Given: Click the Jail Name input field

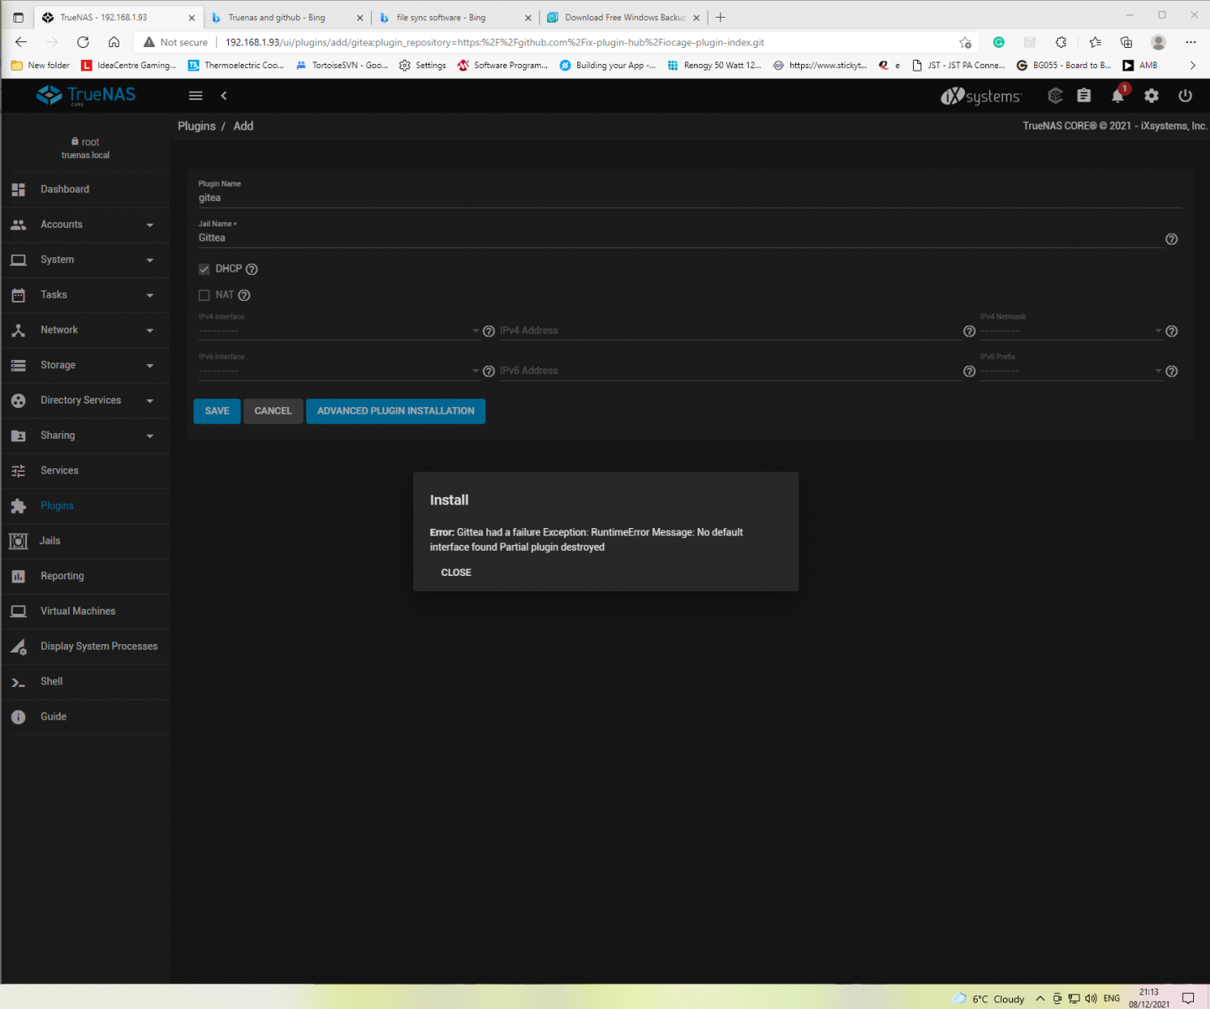Looking at the screenshot, I should tap(673, 238).
